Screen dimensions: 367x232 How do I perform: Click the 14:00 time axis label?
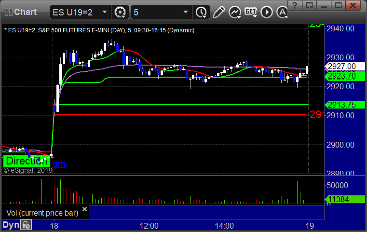[x=224, y=226]
